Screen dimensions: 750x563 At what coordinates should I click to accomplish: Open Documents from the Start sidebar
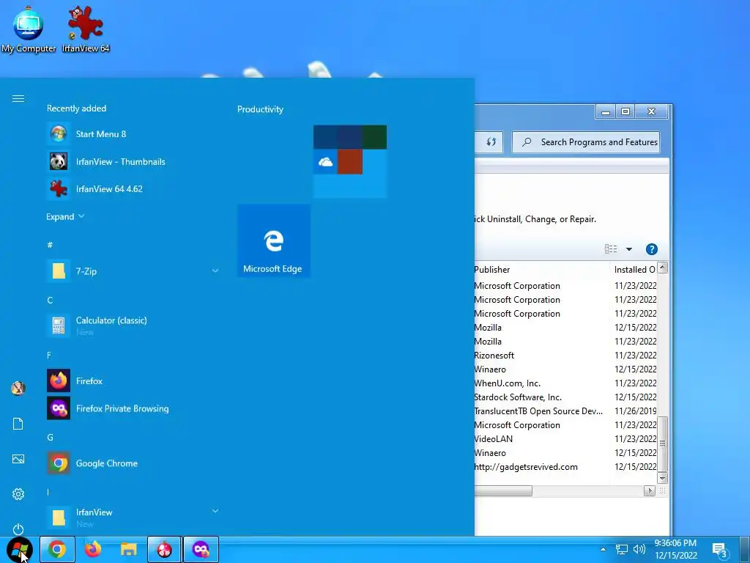pos(18,424)
